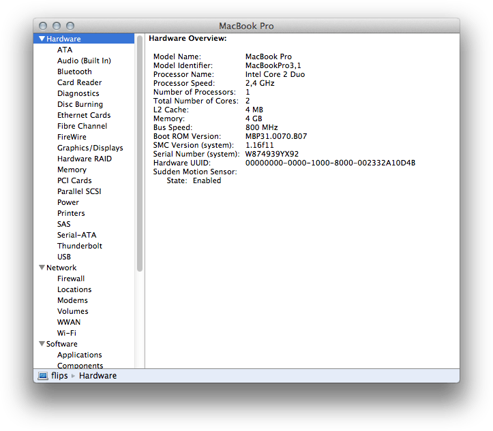Collapse the Hardware disclosure triangle
Screen dimensions: 493x431
click(42, 39)
